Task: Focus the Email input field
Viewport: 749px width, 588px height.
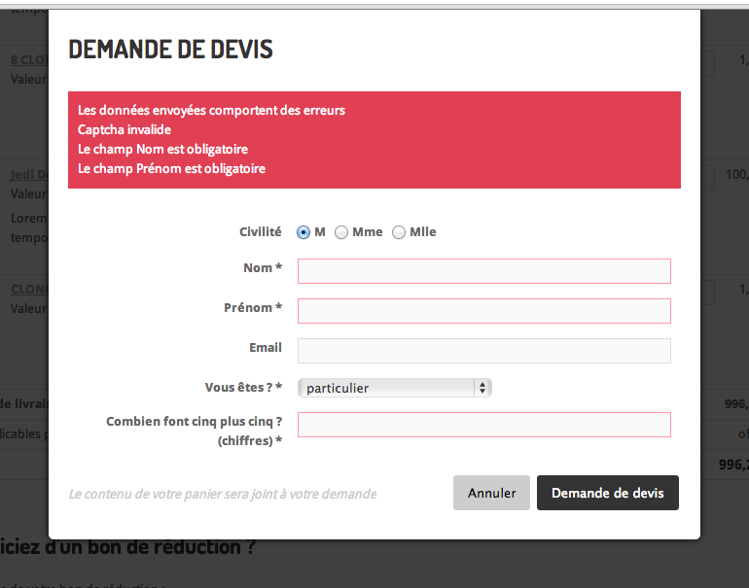Action: pyautogui.click(x=483, y=351)
